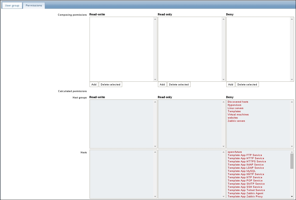Click Add under Deny composing permissions
Screen dimensions: 296x200
[231, 85]
